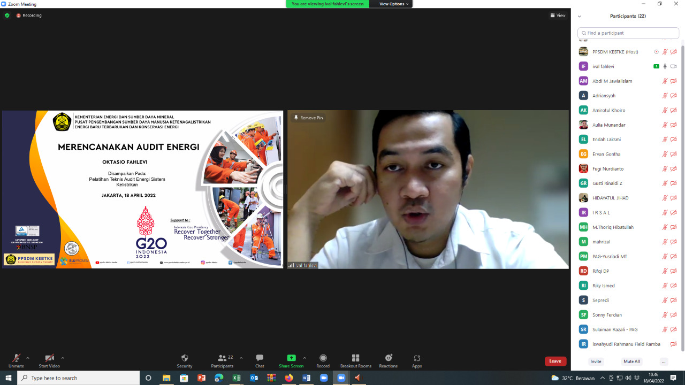
Task: Click the green Share Screen icon
Action: pyautogui.click(x=291, y=358)
